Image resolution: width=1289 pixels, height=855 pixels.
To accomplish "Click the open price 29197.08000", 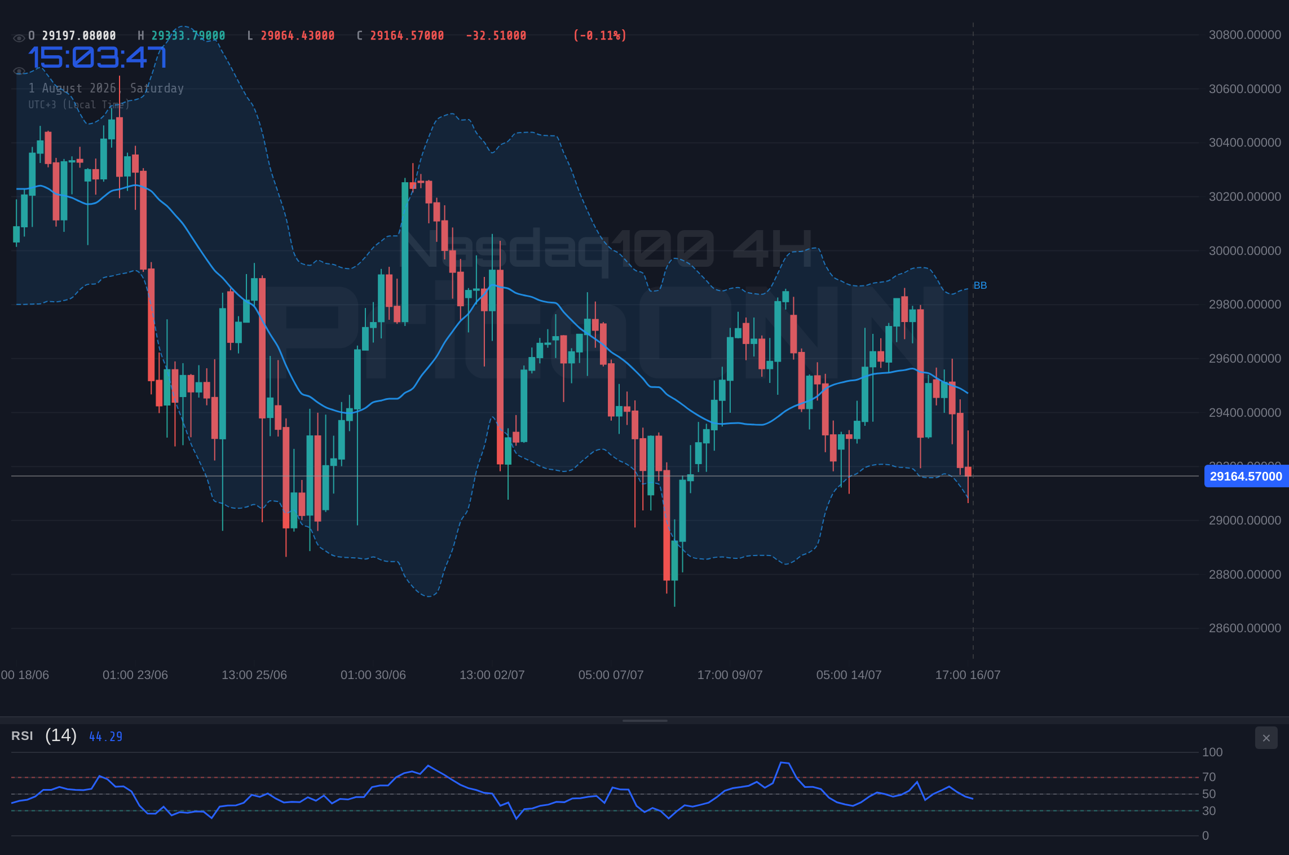I will pos(79,36).
